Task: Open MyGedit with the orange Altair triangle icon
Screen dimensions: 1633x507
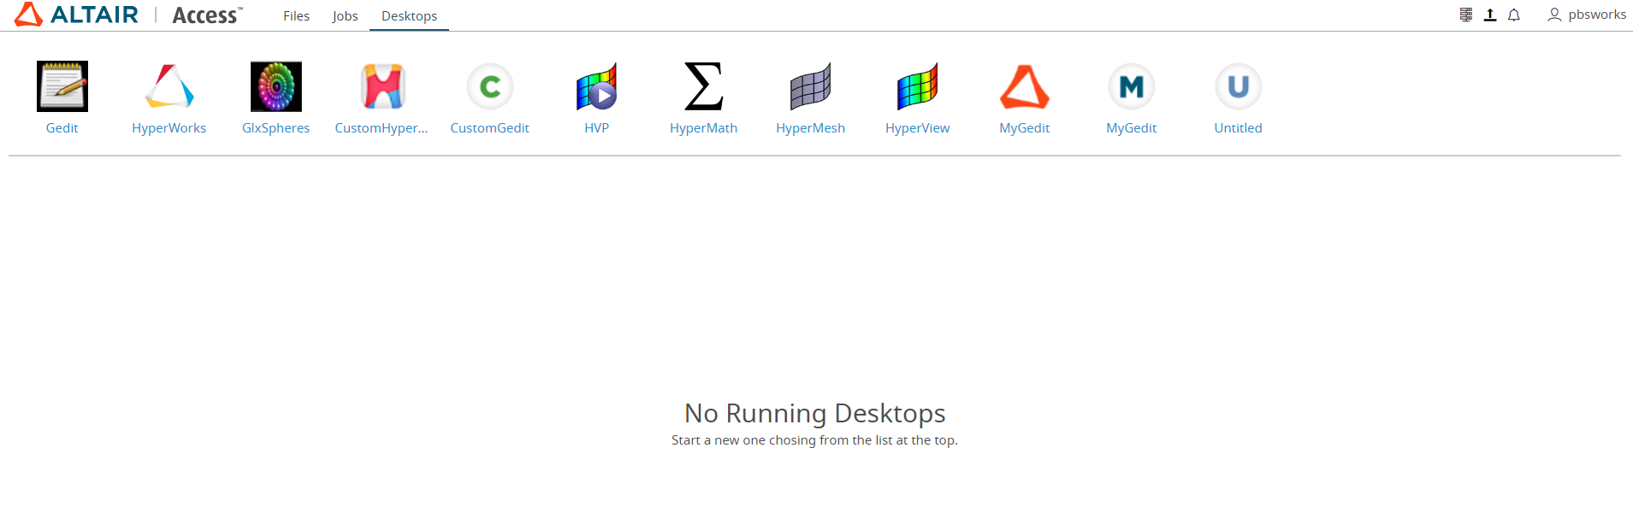Action: 1025,86
